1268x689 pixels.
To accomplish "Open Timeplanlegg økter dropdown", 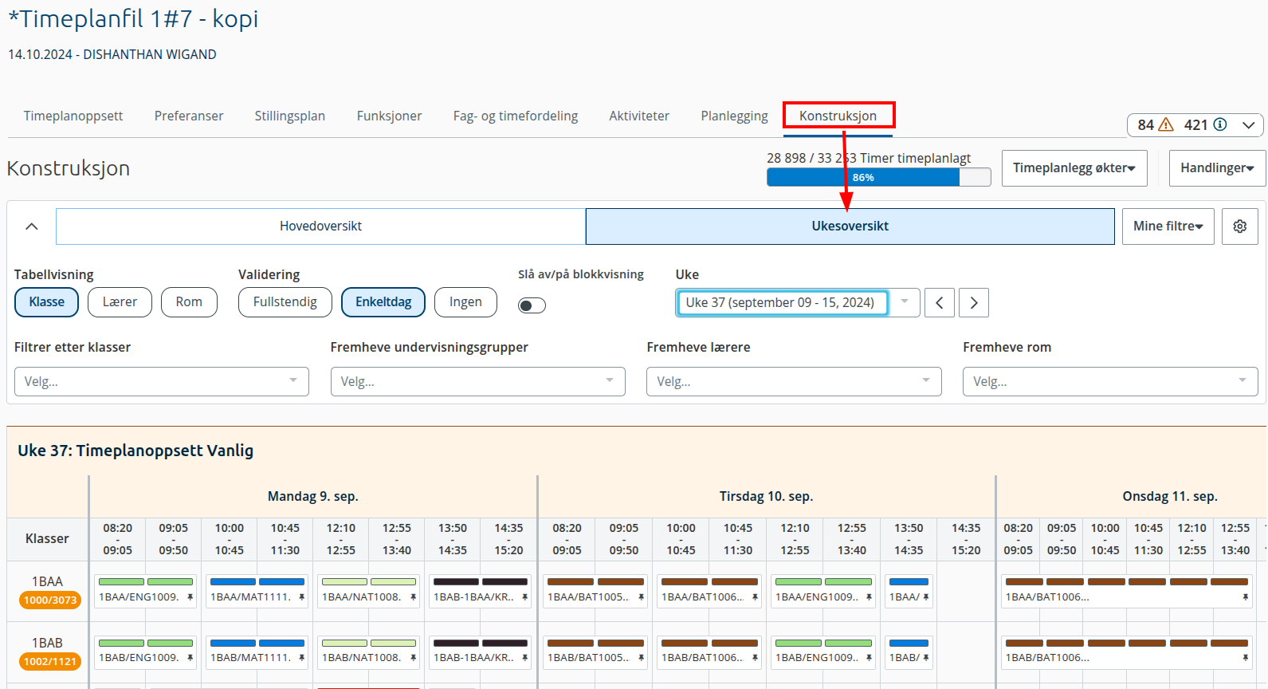I will coord(1074,168).
